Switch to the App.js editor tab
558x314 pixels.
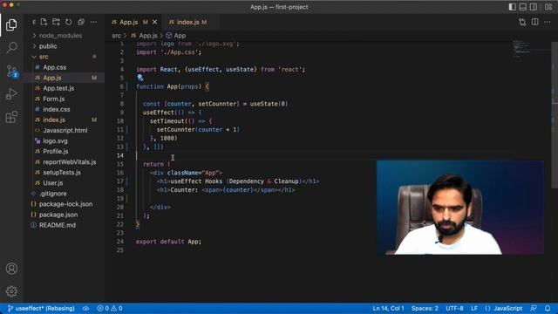129,22
